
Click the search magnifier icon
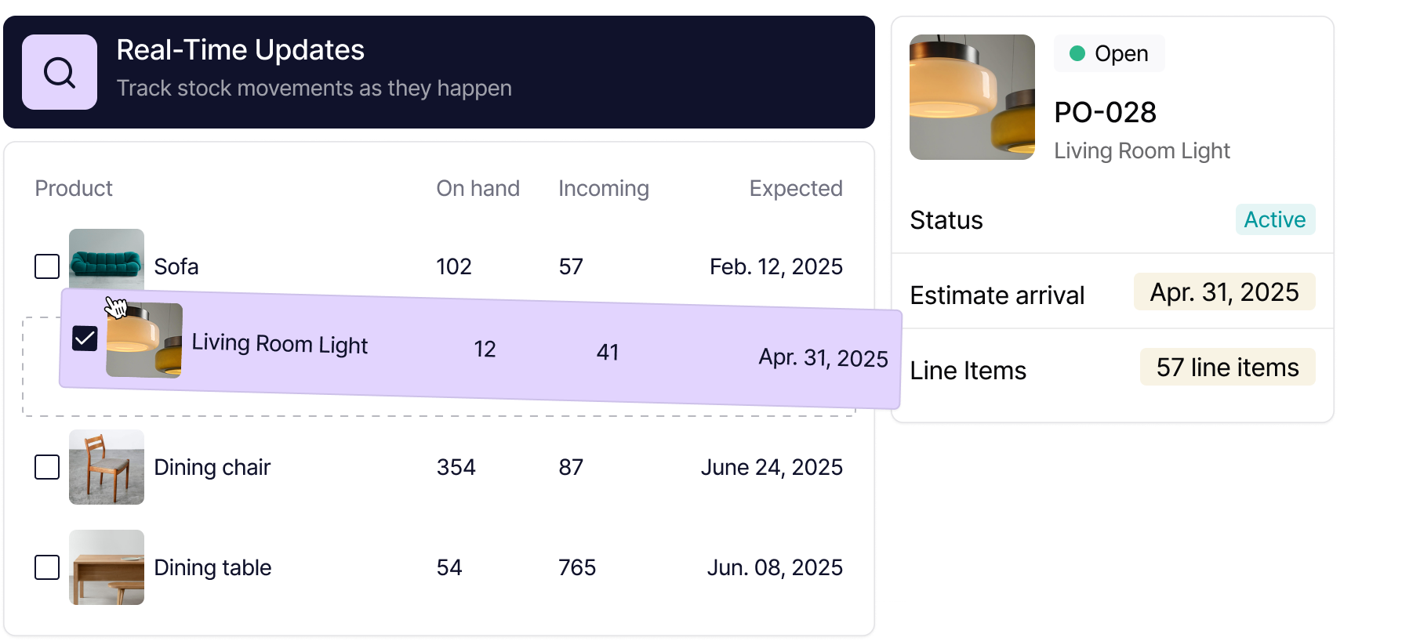pos(60,72)
